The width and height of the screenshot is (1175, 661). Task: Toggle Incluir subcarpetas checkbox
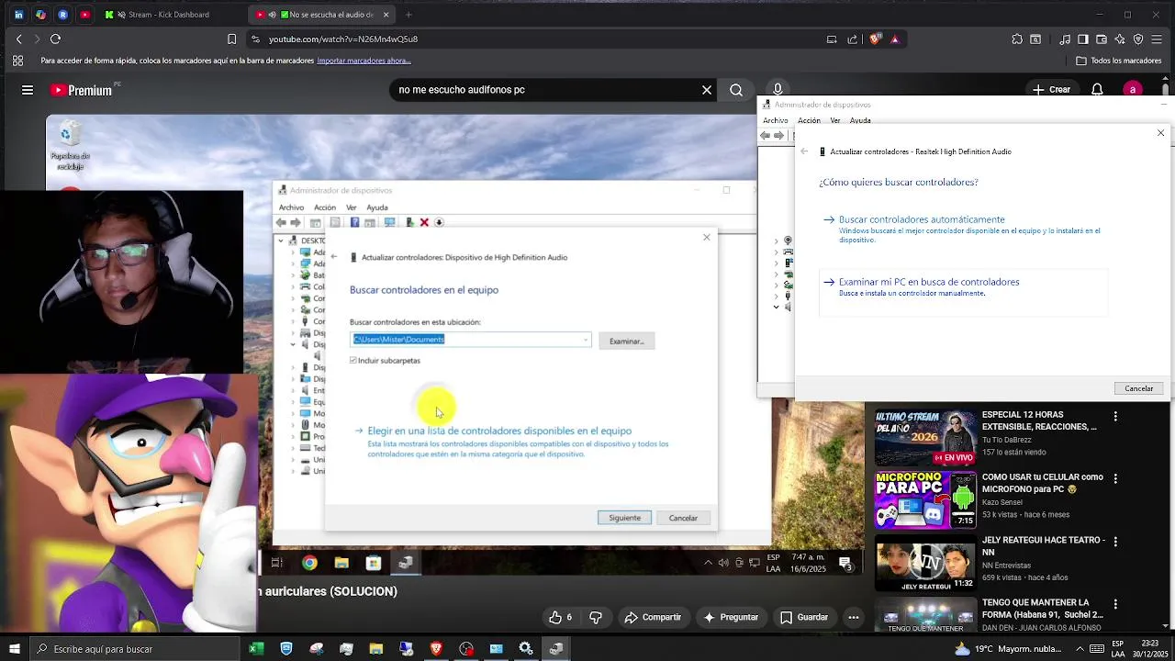tap(353, 361)
